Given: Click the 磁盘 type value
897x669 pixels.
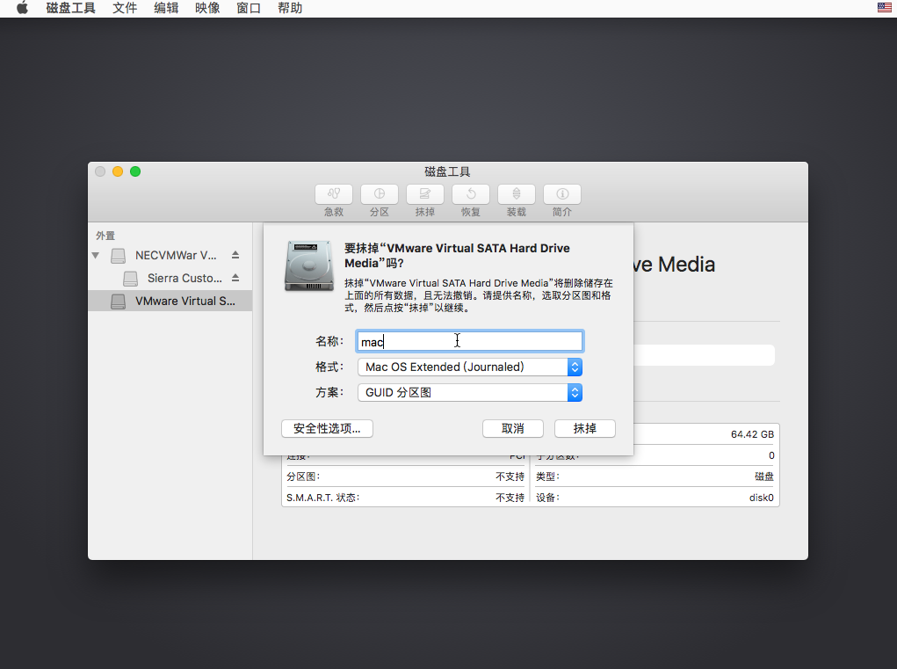Looking at the screenshot, I should click(x=764, y=476).
